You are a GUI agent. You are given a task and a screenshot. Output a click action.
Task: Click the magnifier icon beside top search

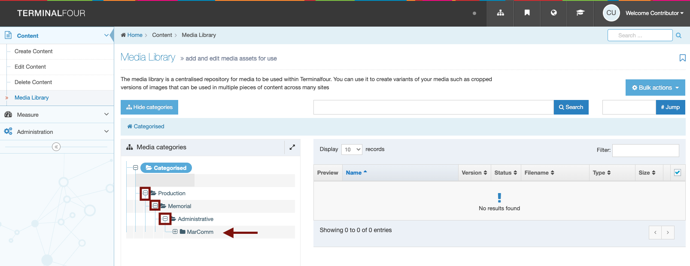tap(679, 36)
